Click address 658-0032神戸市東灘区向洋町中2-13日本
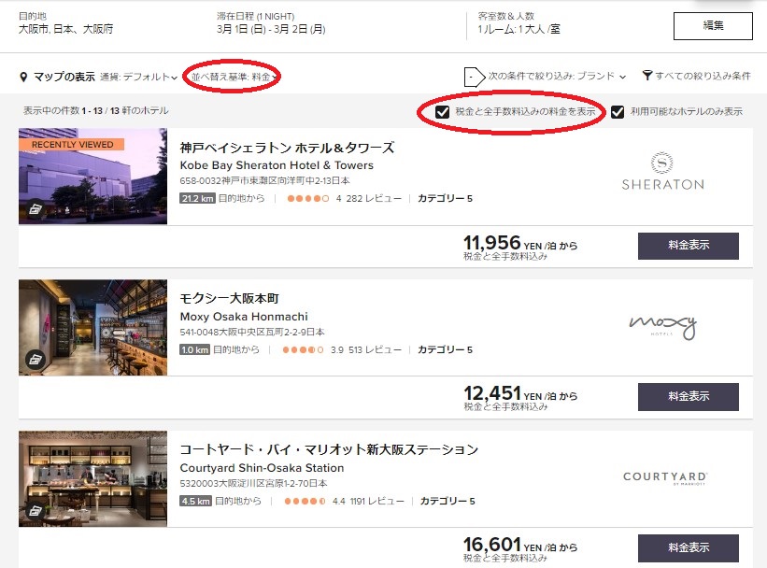 click(264, 180)
